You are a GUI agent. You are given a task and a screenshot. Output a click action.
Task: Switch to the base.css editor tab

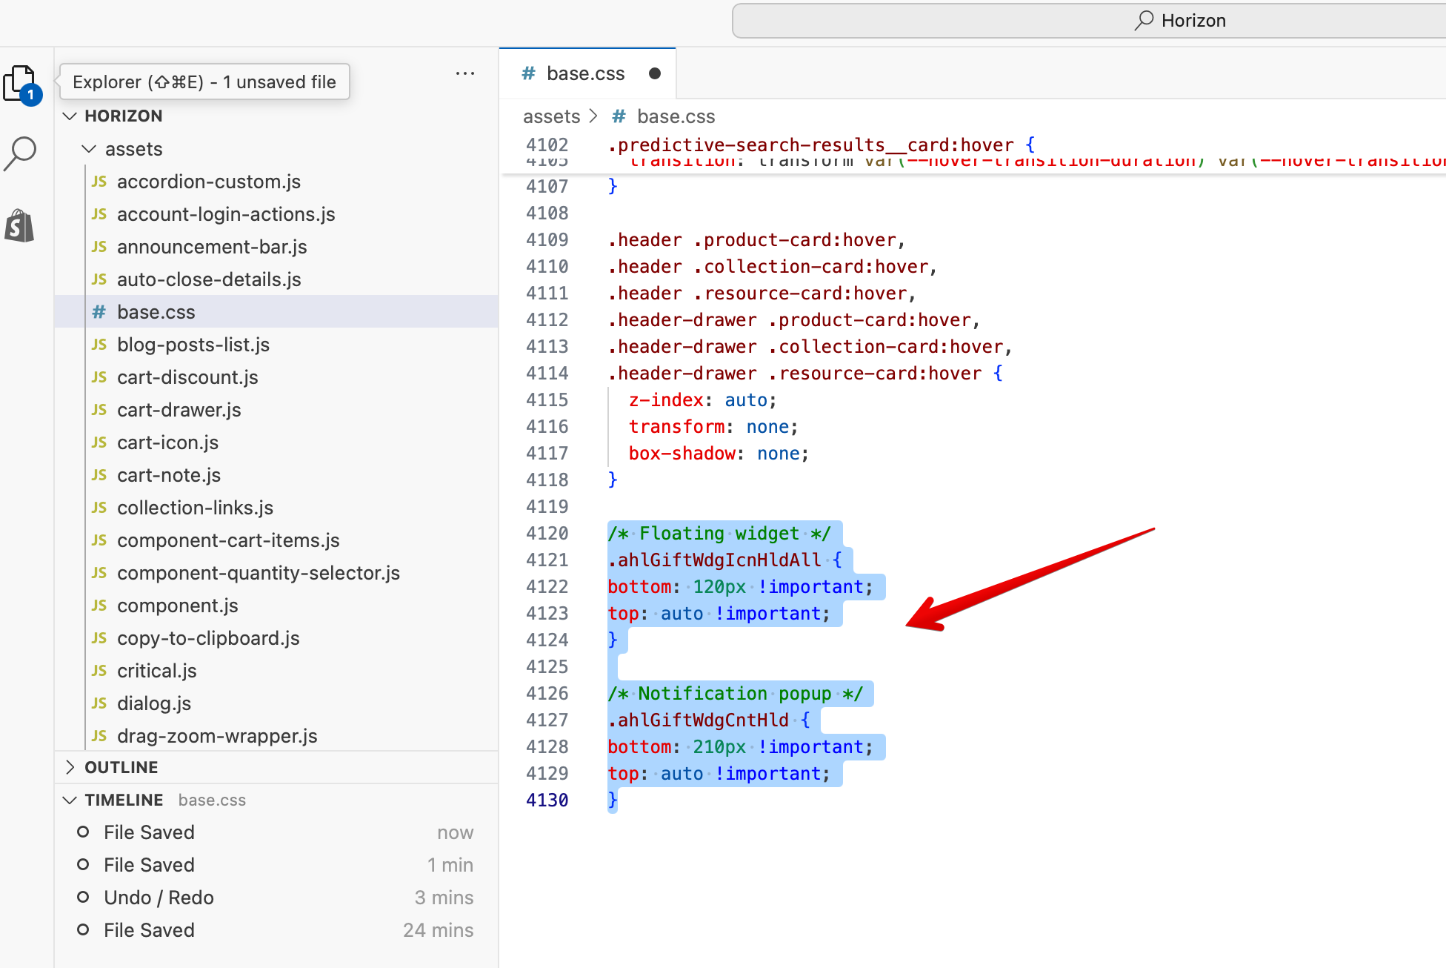pos(585,73)
